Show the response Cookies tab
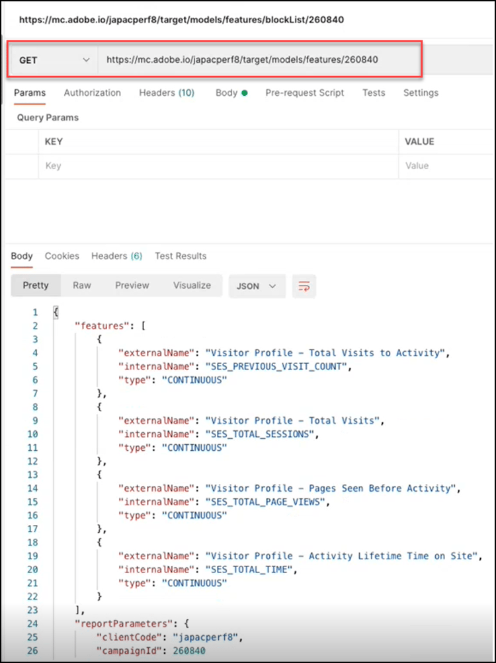Image resolution: width=496 pixels, height=663 pixels. pos(62,256)
